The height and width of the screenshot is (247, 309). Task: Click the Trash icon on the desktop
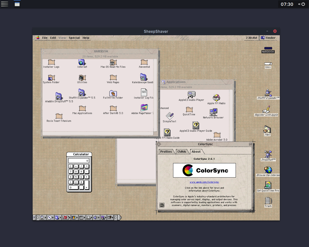(x=268, y=201)
